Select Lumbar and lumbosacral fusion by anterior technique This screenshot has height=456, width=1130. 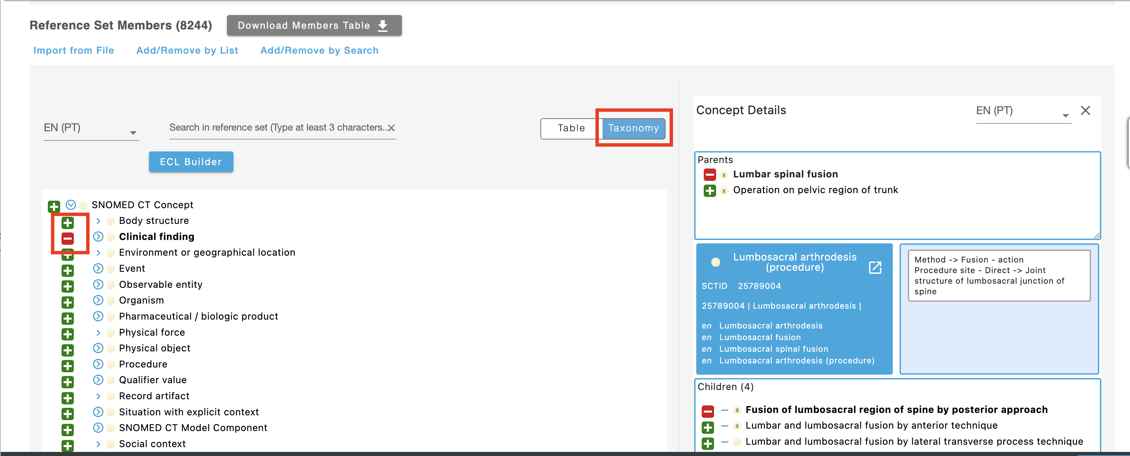(871, 426)
